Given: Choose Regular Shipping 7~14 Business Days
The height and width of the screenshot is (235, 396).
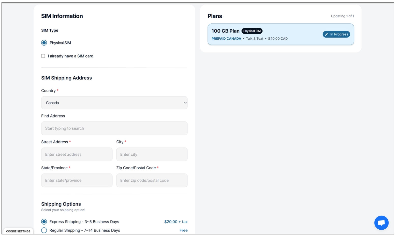Looking at the screenshot, I should click(44, 230).
